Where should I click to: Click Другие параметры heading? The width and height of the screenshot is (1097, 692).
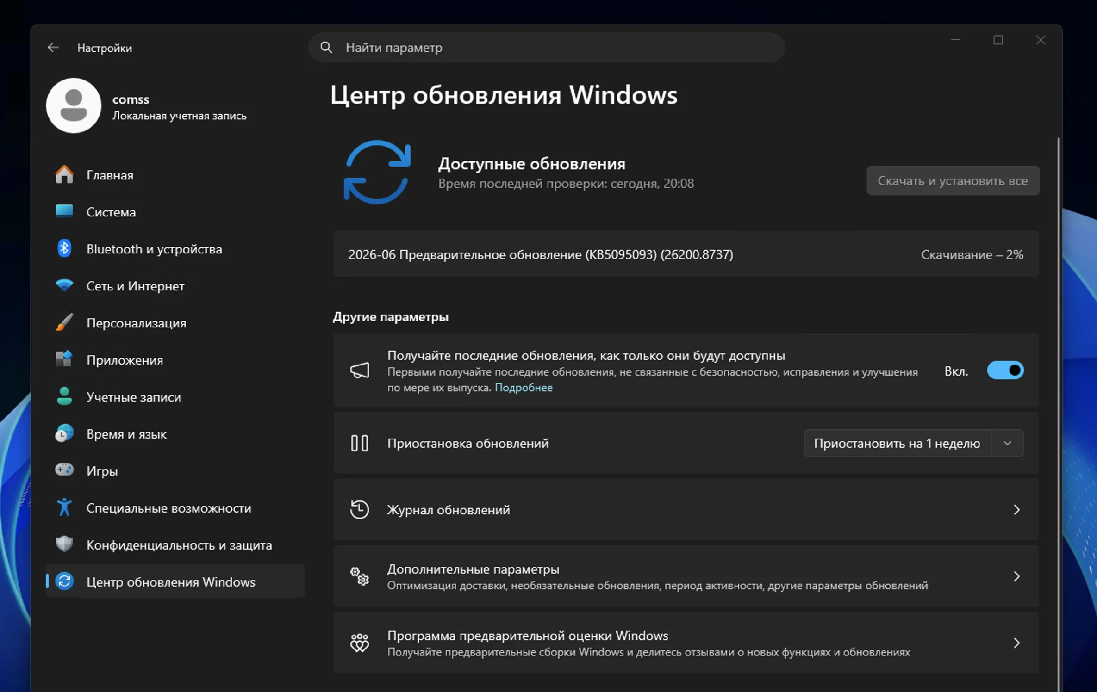[391, 317]
